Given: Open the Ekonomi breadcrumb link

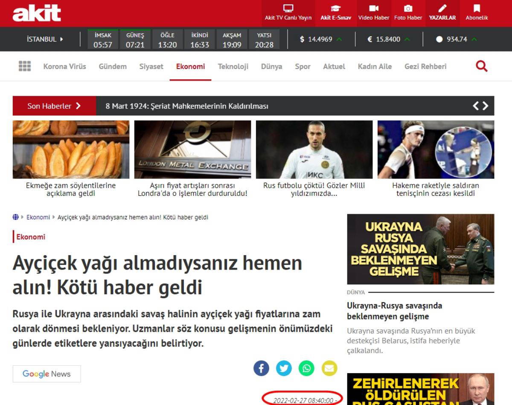Looking at the screenshot, I should (x=38, y=217).
